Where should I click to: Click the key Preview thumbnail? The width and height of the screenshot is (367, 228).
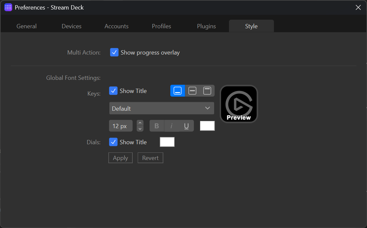239,104
